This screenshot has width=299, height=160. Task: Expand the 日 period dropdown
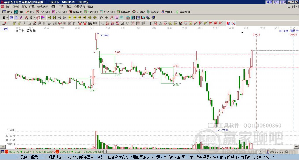(x=7, y=18)
